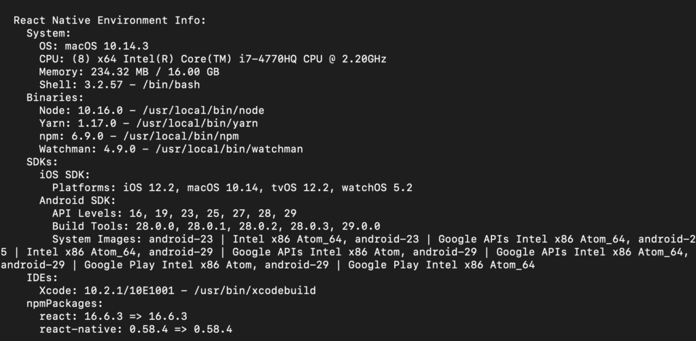Screen dimensions: 696x341
Task: Click the "Android SDK:" label
Action: click(x=77, y=200)
